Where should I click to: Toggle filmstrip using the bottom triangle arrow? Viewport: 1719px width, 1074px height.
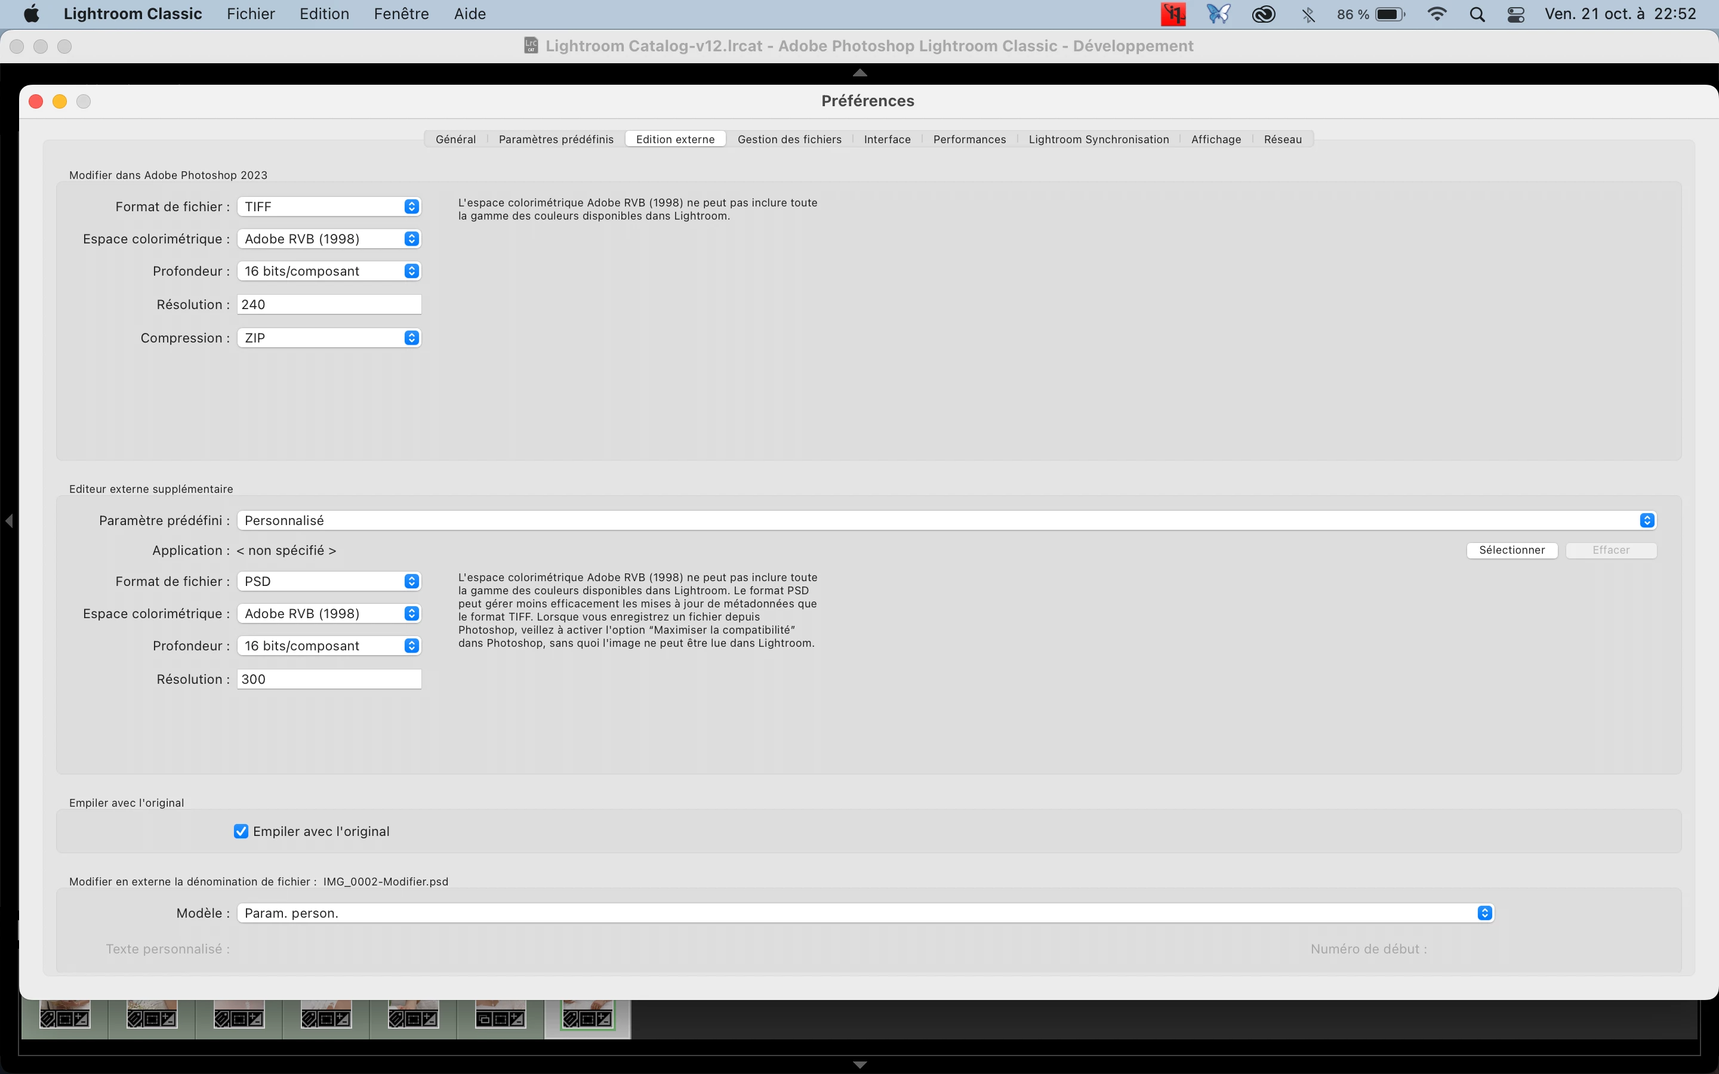pos(860,1064)
